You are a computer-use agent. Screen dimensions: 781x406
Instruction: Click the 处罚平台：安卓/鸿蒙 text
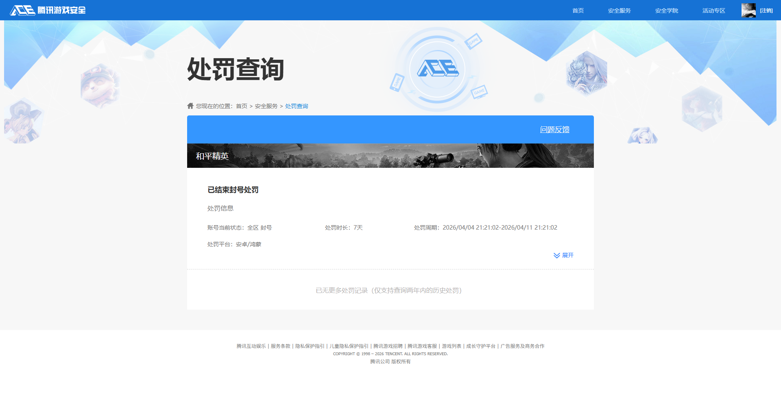point(234,244)
